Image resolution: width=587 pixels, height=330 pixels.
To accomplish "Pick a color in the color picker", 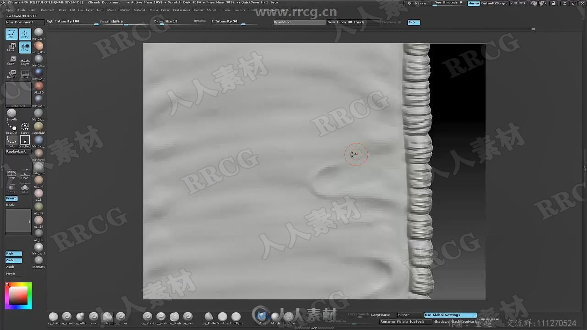I will (18, 296).
